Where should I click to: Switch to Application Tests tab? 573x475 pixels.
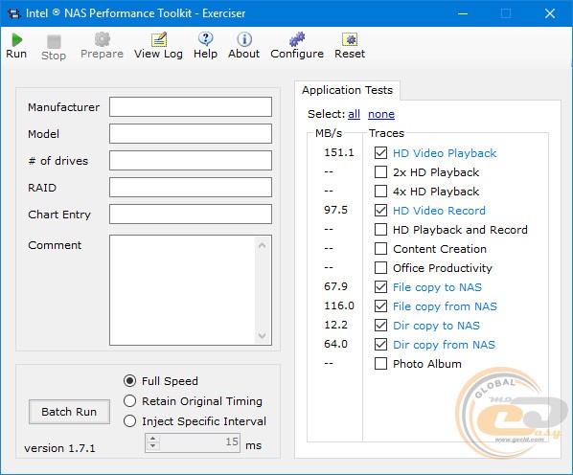click(x=347, y=90)
